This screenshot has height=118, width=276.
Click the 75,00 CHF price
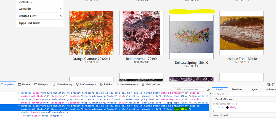pyautogui.click(x=91, y=62)
